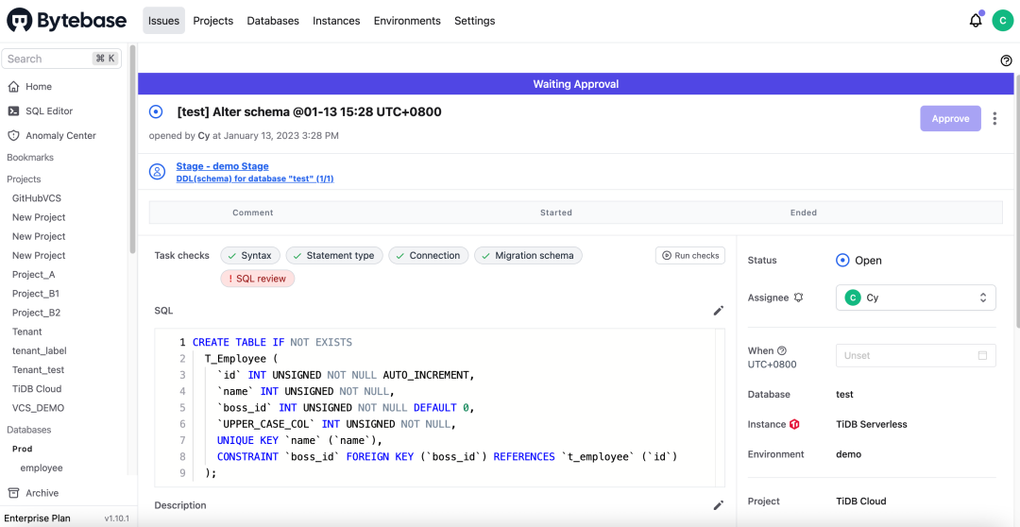
Task: Open the TiDB Cloud sidebar project
Action: click(x=37, y=389)
